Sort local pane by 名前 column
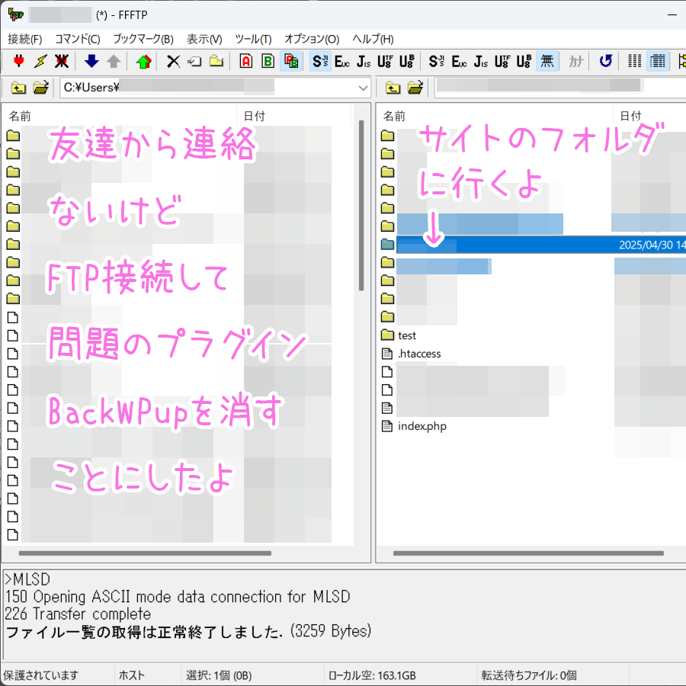Screen dimensions: 686x686 point(120,116)
